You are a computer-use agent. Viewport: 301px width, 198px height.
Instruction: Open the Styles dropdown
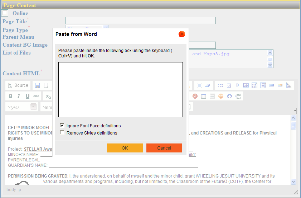click(34, 107)
